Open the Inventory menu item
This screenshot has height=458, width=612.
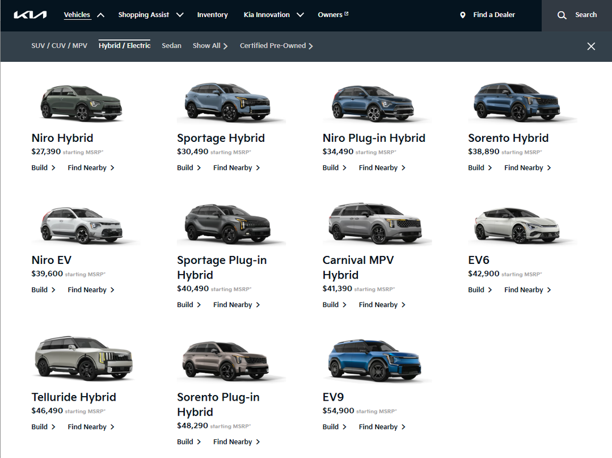212,15
